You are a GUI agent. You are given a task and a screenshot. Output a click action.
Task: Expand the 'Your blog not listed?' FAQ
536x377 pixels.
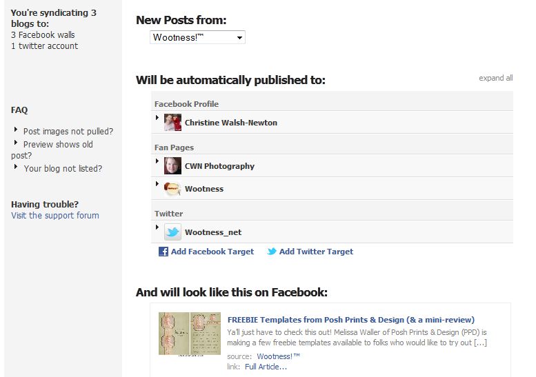16,167
